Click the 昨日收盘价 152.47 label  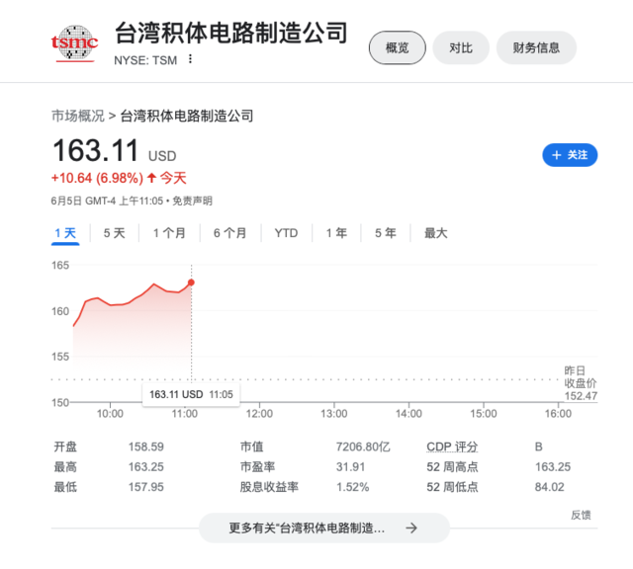pyautogui.click(x=581, y=383)
